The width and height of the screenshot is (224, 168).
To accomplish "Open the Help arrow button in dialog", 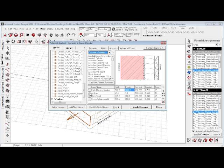I will (116, 107).
